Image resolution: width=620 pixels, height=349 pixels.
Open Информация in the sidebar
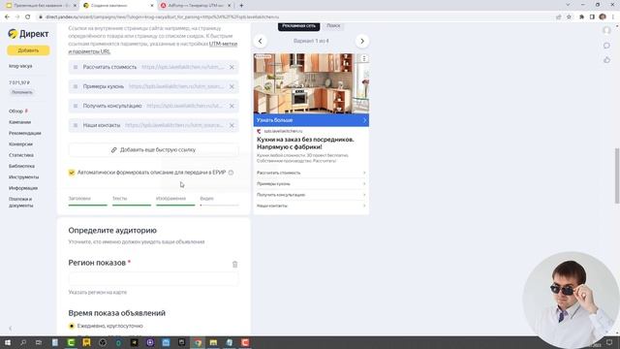(x=23, y=188)
